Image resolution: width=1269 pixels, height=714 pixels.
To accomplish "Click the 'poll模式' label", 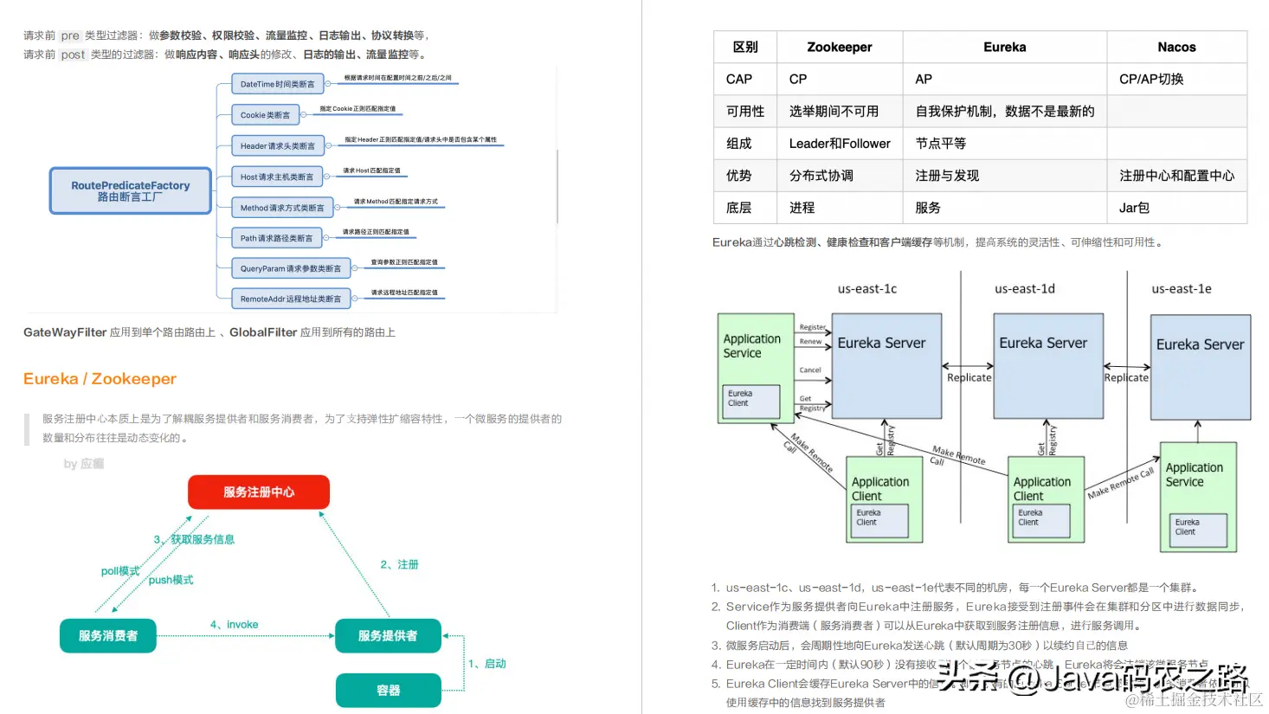I will pos(120,571).
